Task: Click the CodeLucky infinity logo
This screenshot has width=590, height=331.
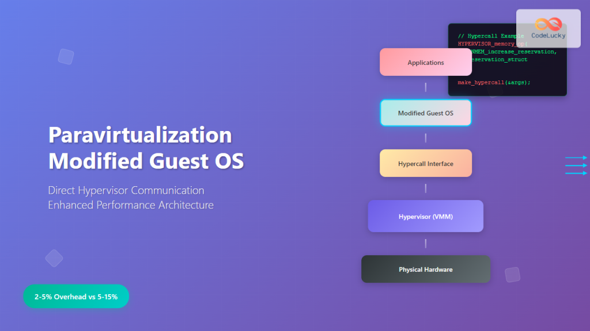Action: click(x=549, y=23)
